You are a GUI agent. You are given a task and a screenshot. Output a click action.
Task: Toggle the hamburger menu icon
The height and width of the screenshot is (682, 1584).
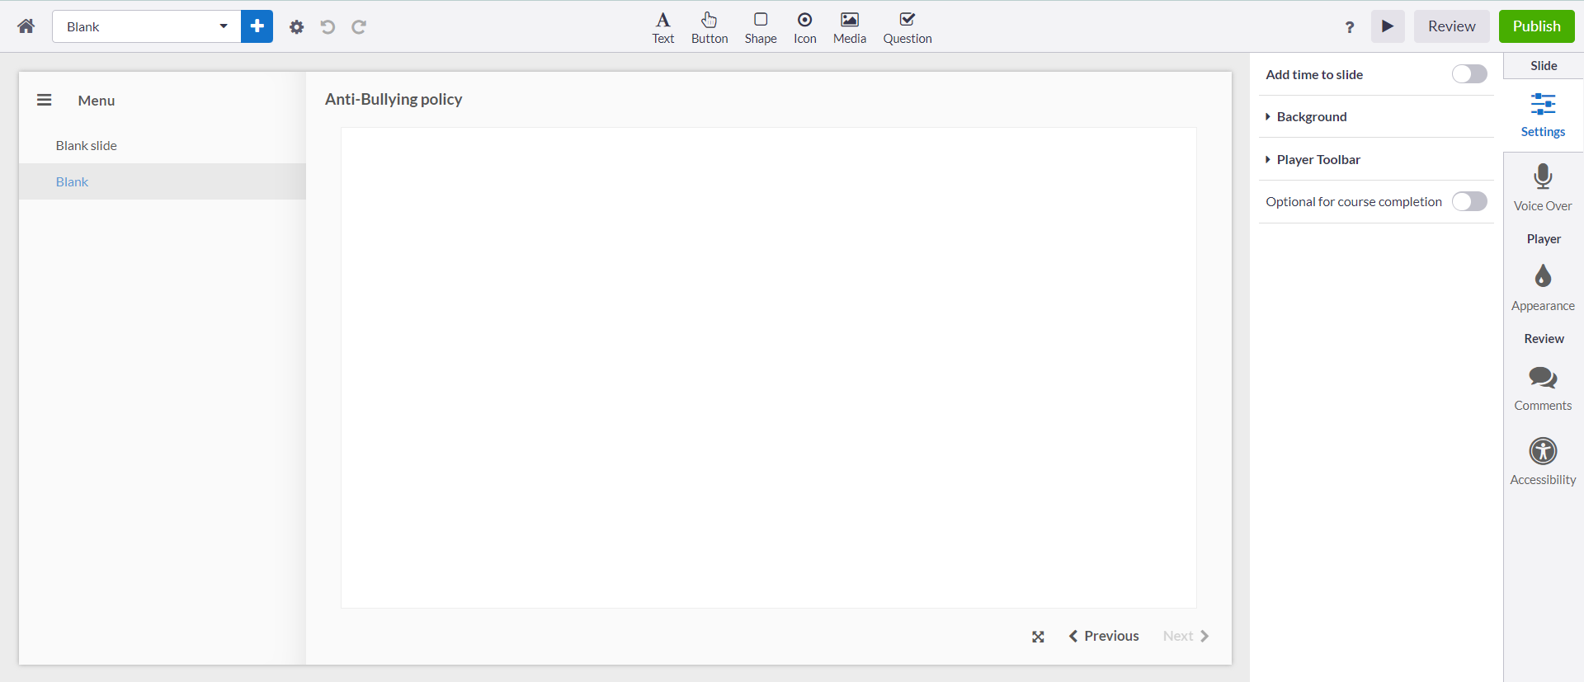(45, 100)
